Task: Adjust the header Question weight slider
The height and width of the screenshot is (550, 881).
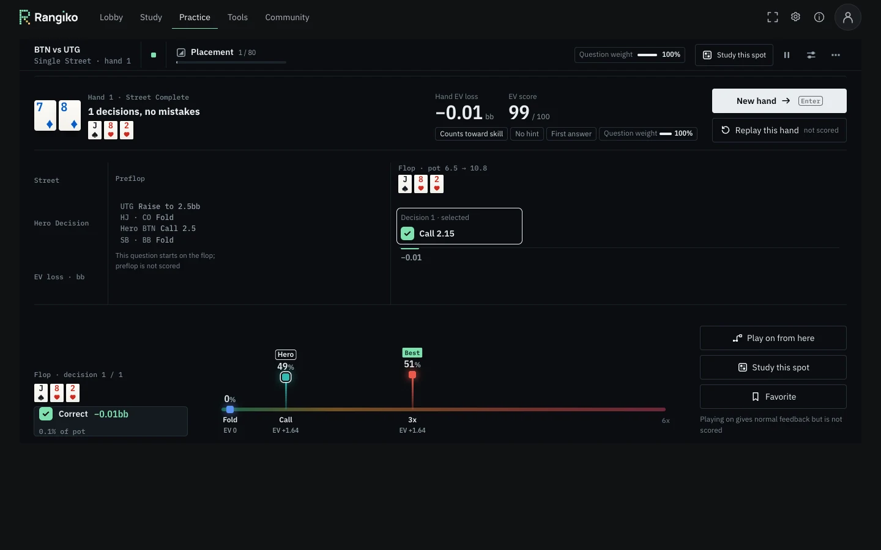Action: click(647, 54)
